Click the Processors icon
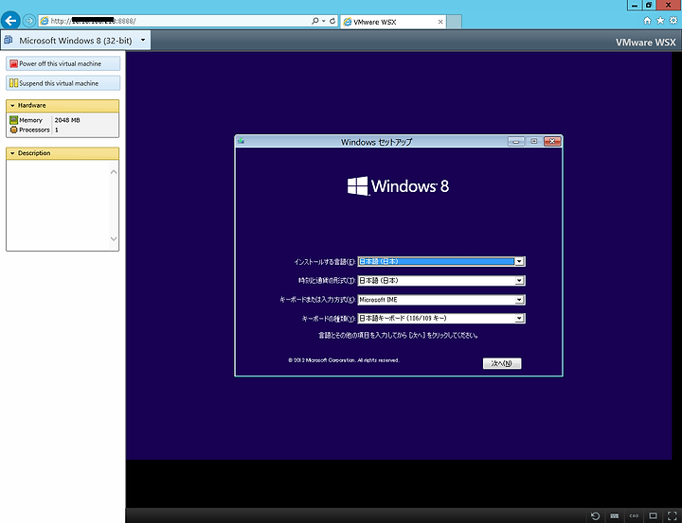The image size is (682, 523). 13,130
